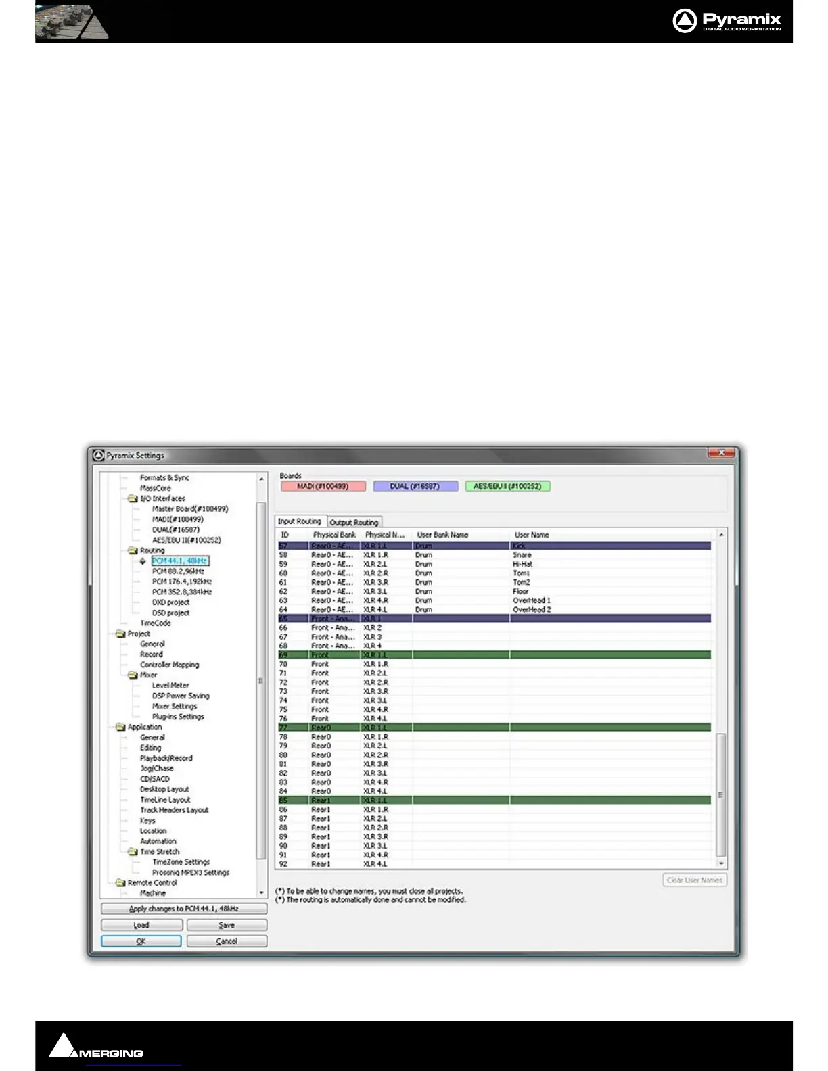Viewport: 828px width, 1071px height.
Task: Click the Load button
Action: point(141,925)
